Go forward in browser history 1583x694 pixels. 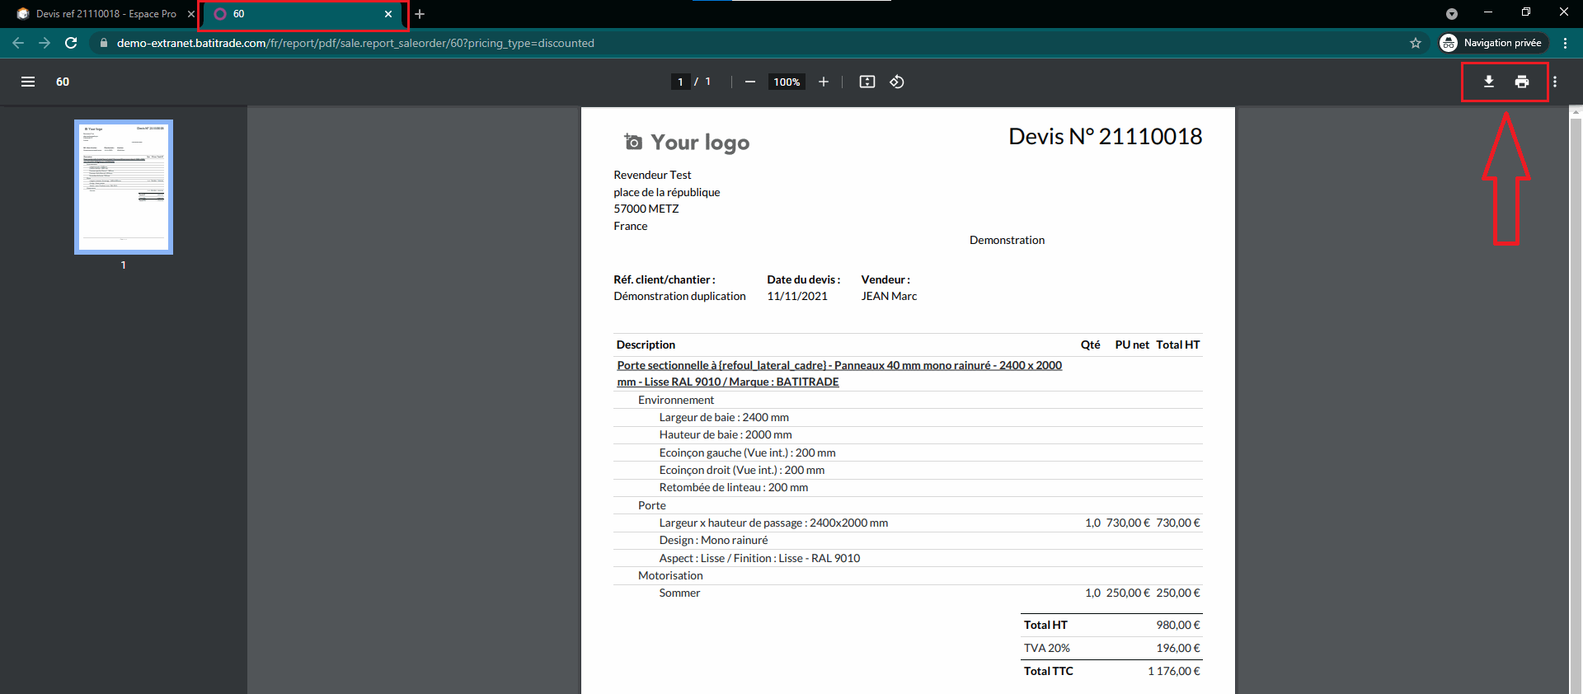(x=45, y=43)
